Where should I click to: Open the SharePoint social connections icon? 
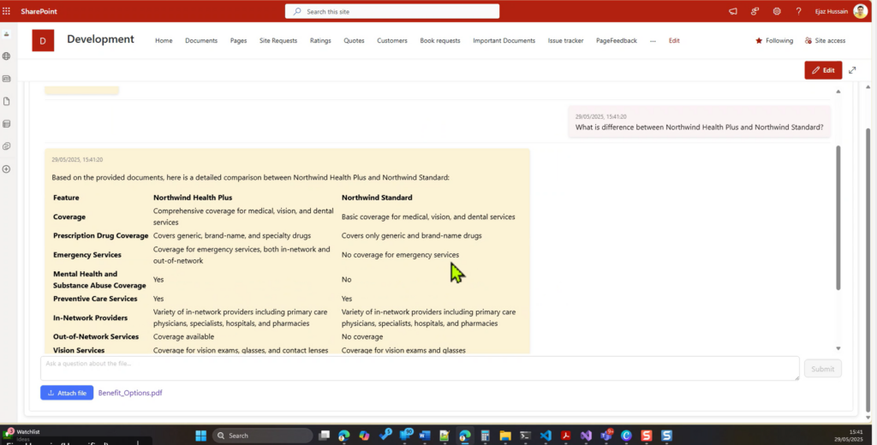(755, 11)
